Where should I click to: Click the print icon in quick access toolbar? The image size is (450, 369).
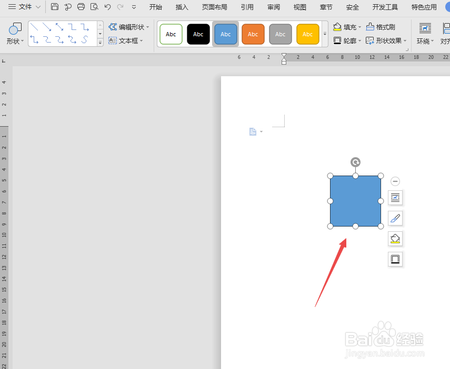pos(81,7)
